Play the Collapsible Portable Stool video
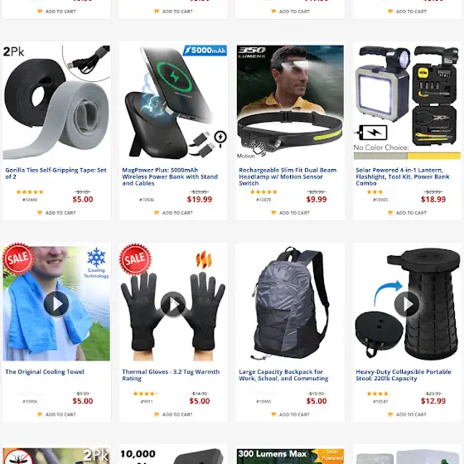 pos(407,303)
